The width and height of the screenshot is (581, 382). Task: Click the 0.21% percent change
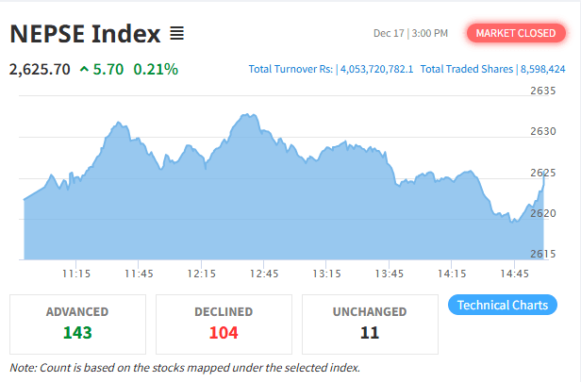click(156, 69)
